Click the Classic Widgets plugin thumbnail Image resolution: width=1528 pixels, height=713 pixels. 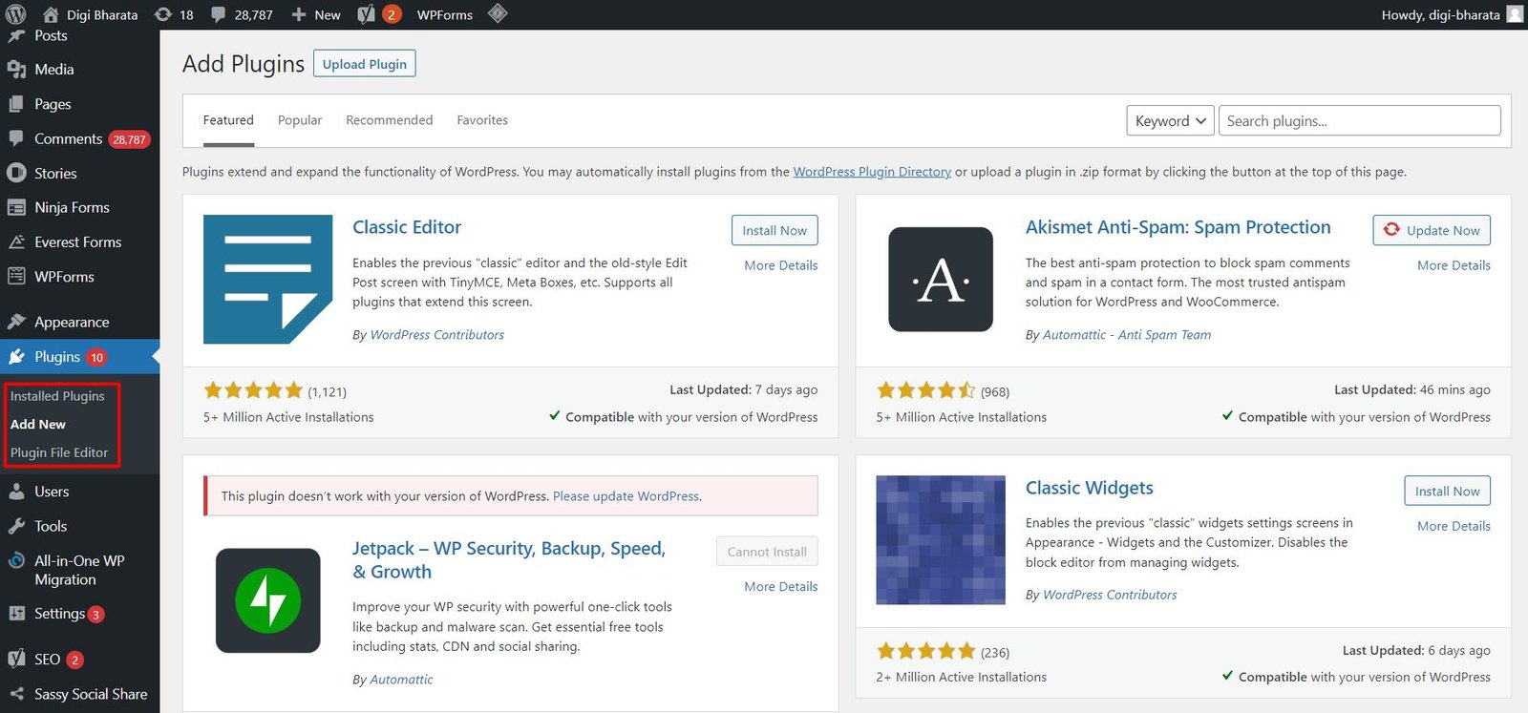click(941, 540)
